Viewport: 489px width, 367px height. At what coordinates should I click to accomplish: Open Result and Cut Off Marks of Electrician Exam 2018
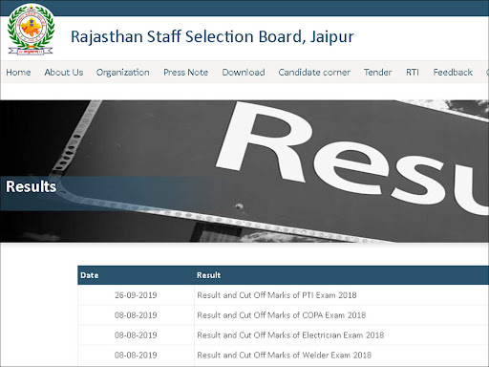290,335
